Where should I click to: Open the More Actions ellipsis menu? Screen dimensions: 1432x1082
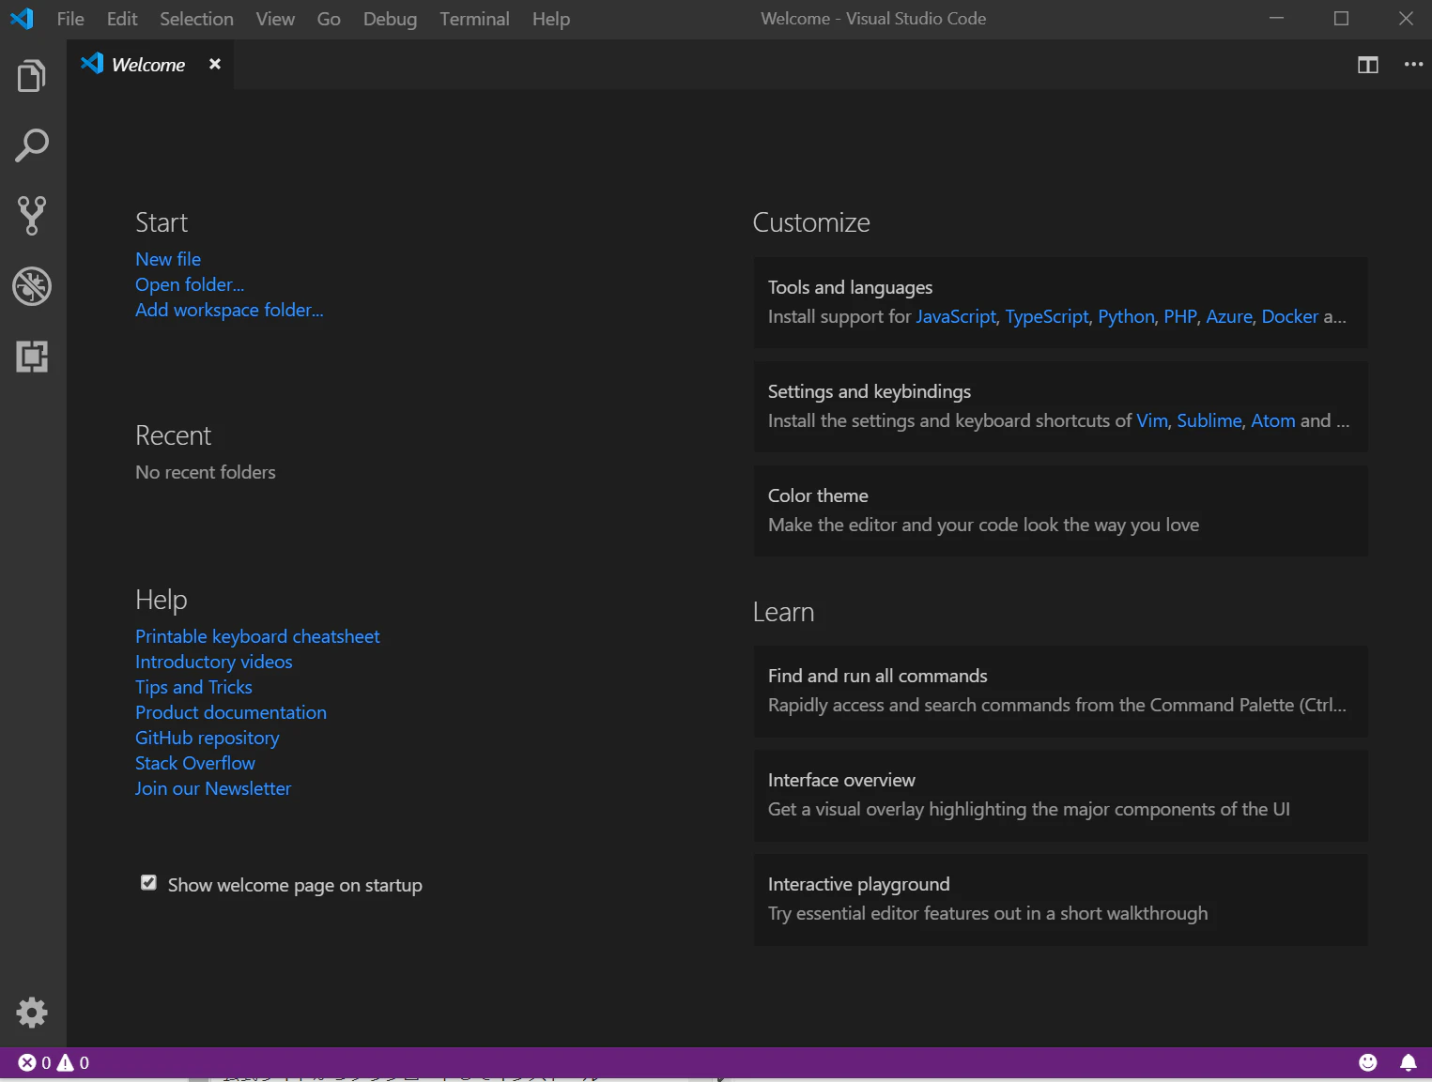[1413, 65]
